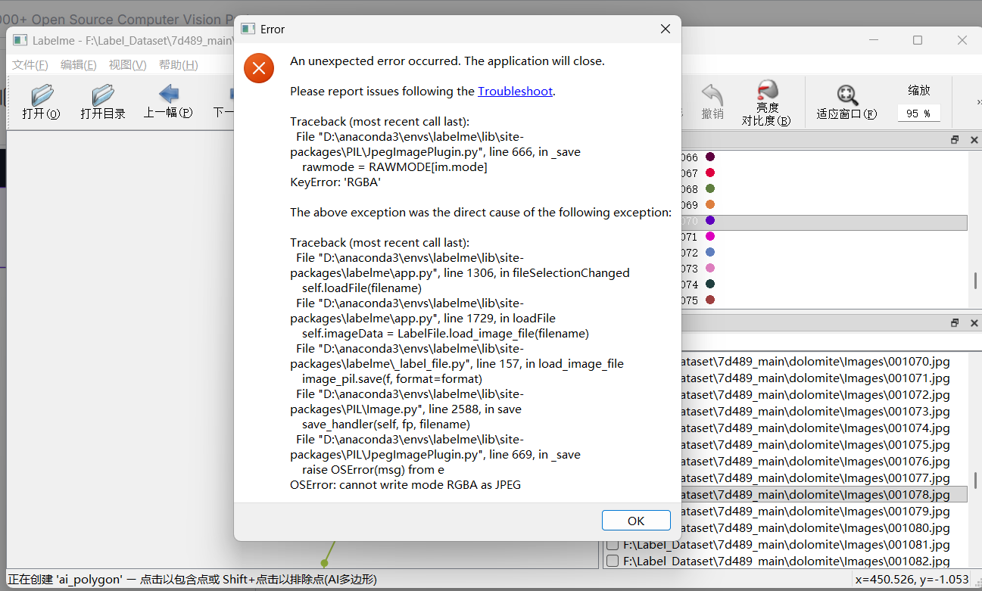Image resolution: width=982 pixels, height=591 pixels.
Task: Click the 'ai_polygon' status bar message
Action: coord(192,580)
